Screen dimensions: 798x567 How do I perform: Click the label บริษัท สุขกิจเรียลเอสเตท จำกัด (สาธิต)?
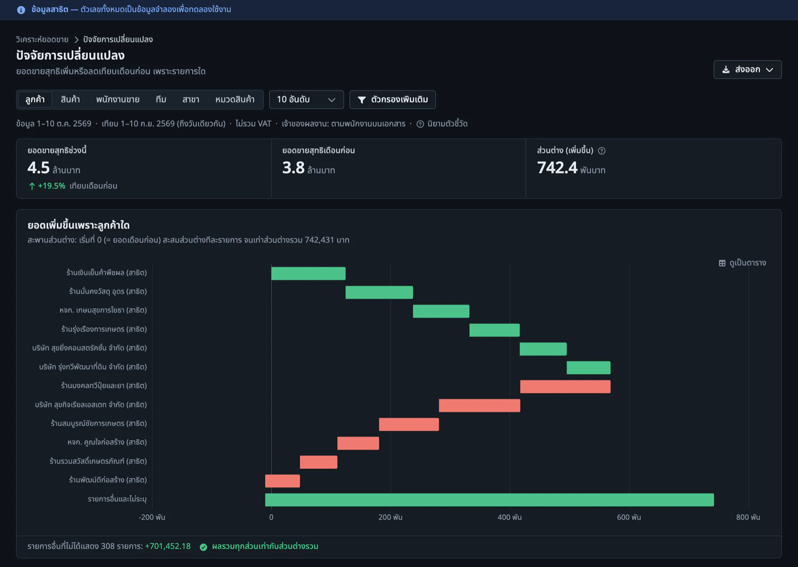91,404
